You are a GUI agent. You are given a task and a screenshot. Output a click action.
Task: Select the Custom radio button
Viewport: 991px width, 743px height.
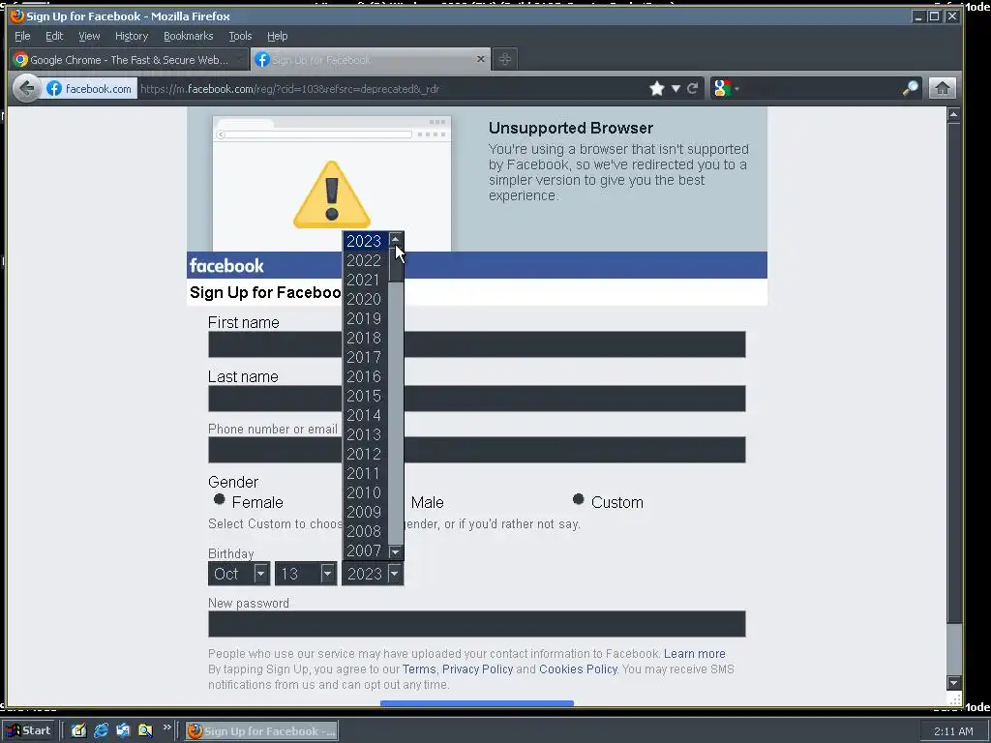point(578,500)
